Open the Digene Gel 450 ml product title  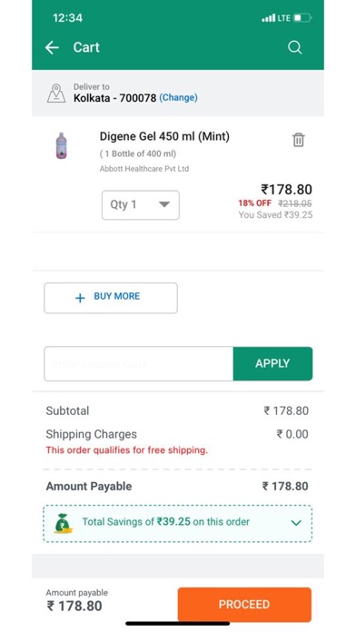pos(164,136)
